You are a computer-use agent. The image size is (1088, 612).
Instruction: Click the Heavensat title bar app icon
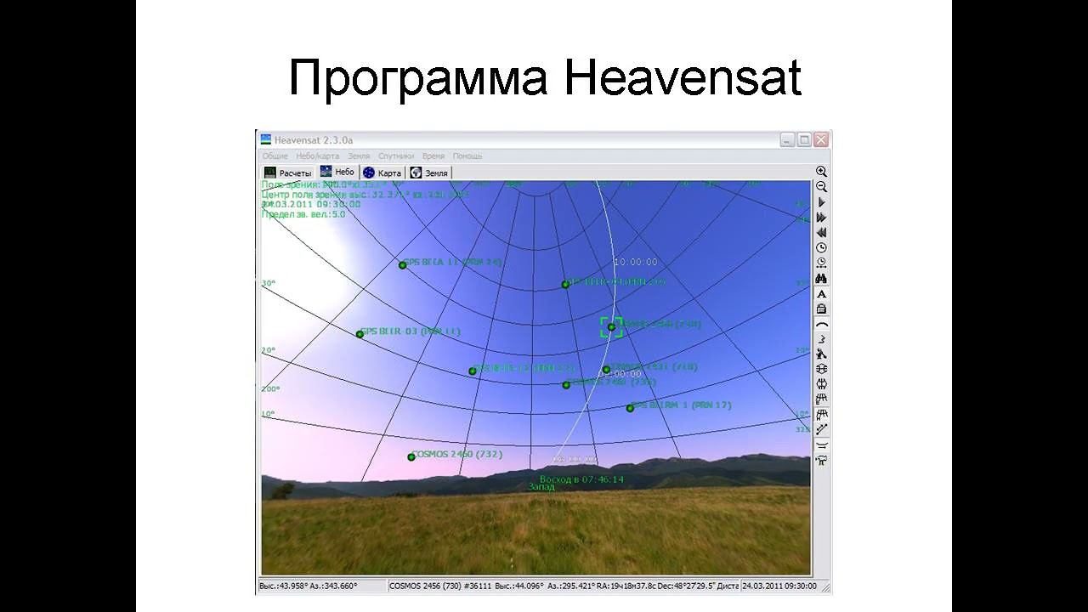point(266,139)
